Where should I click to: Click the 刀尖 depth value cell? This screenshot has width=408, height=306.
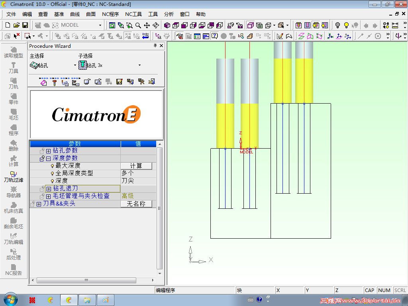(x=138, y=181)
